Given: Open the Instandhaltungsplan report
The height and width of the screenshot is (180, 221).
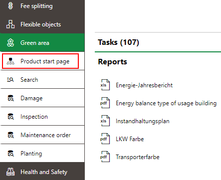Looking at the screenshot, I should [x=143, y=121].
